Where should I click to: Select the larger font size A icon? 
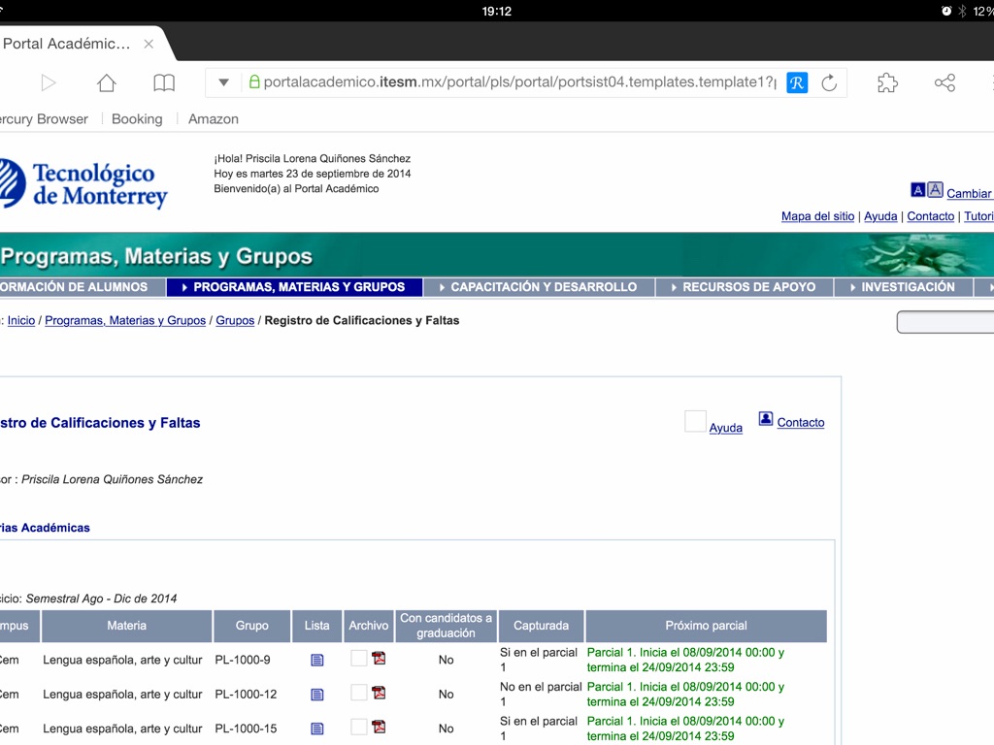tap(935, 190)
